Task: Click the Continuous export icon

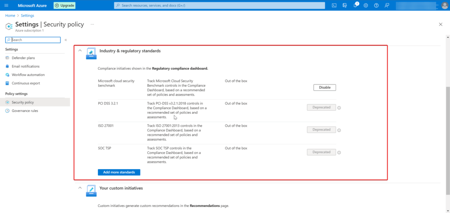Action: (7, 83)
